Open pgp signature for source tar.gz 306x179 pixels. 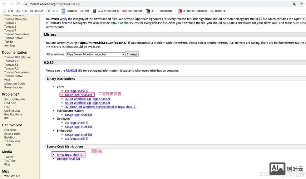(69, 155)
